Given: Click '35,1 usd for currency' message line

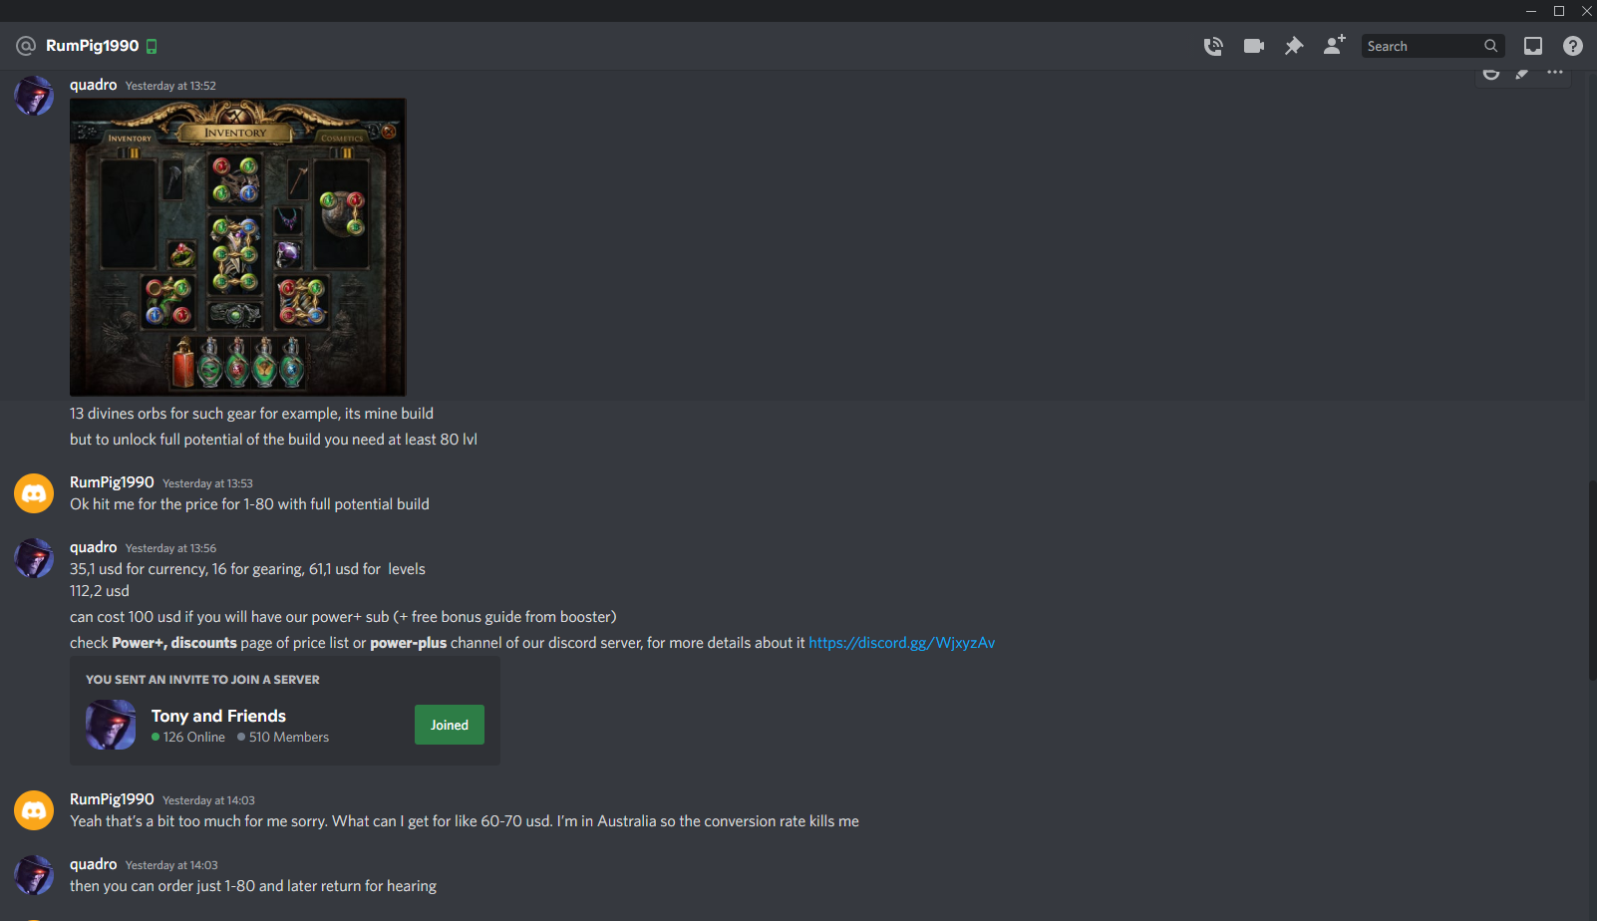Looking at the screenshot, I should pos(247,569).
